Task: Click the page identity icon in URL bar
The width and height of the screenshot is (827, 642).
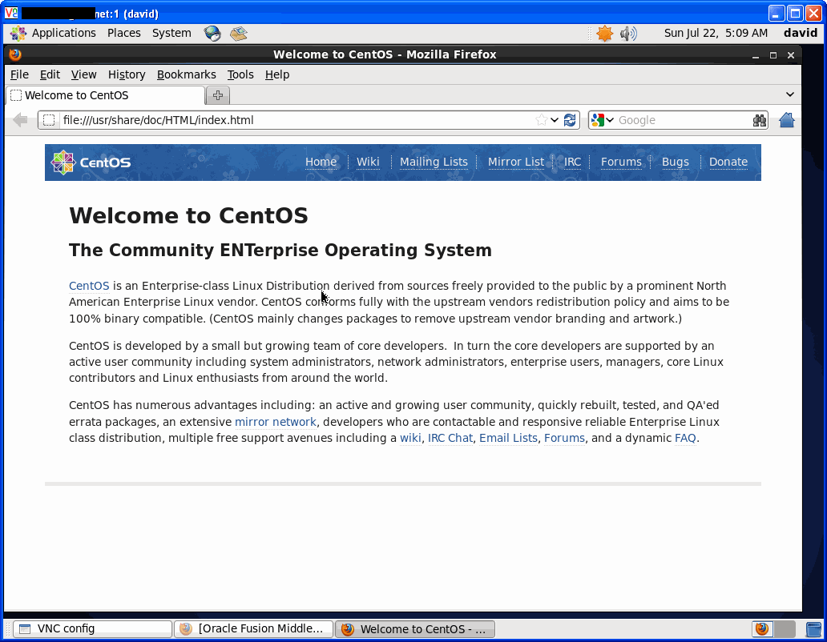Action: click(x=49, y=120)
